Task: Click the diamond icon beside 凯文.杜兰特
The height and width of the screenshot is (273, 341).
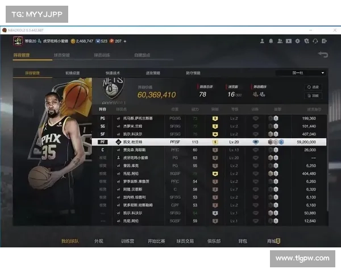Action: [118, 142]
